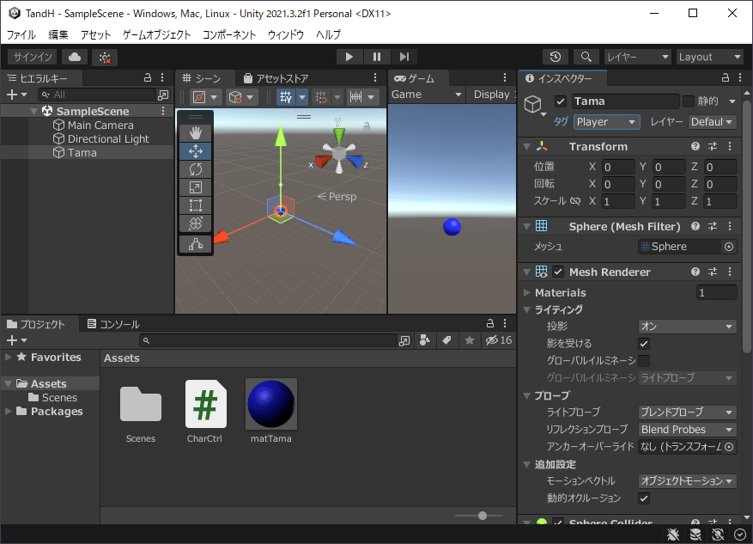Expand the Packages folder
Screen dimensions: 753x544
pos(9,412)
